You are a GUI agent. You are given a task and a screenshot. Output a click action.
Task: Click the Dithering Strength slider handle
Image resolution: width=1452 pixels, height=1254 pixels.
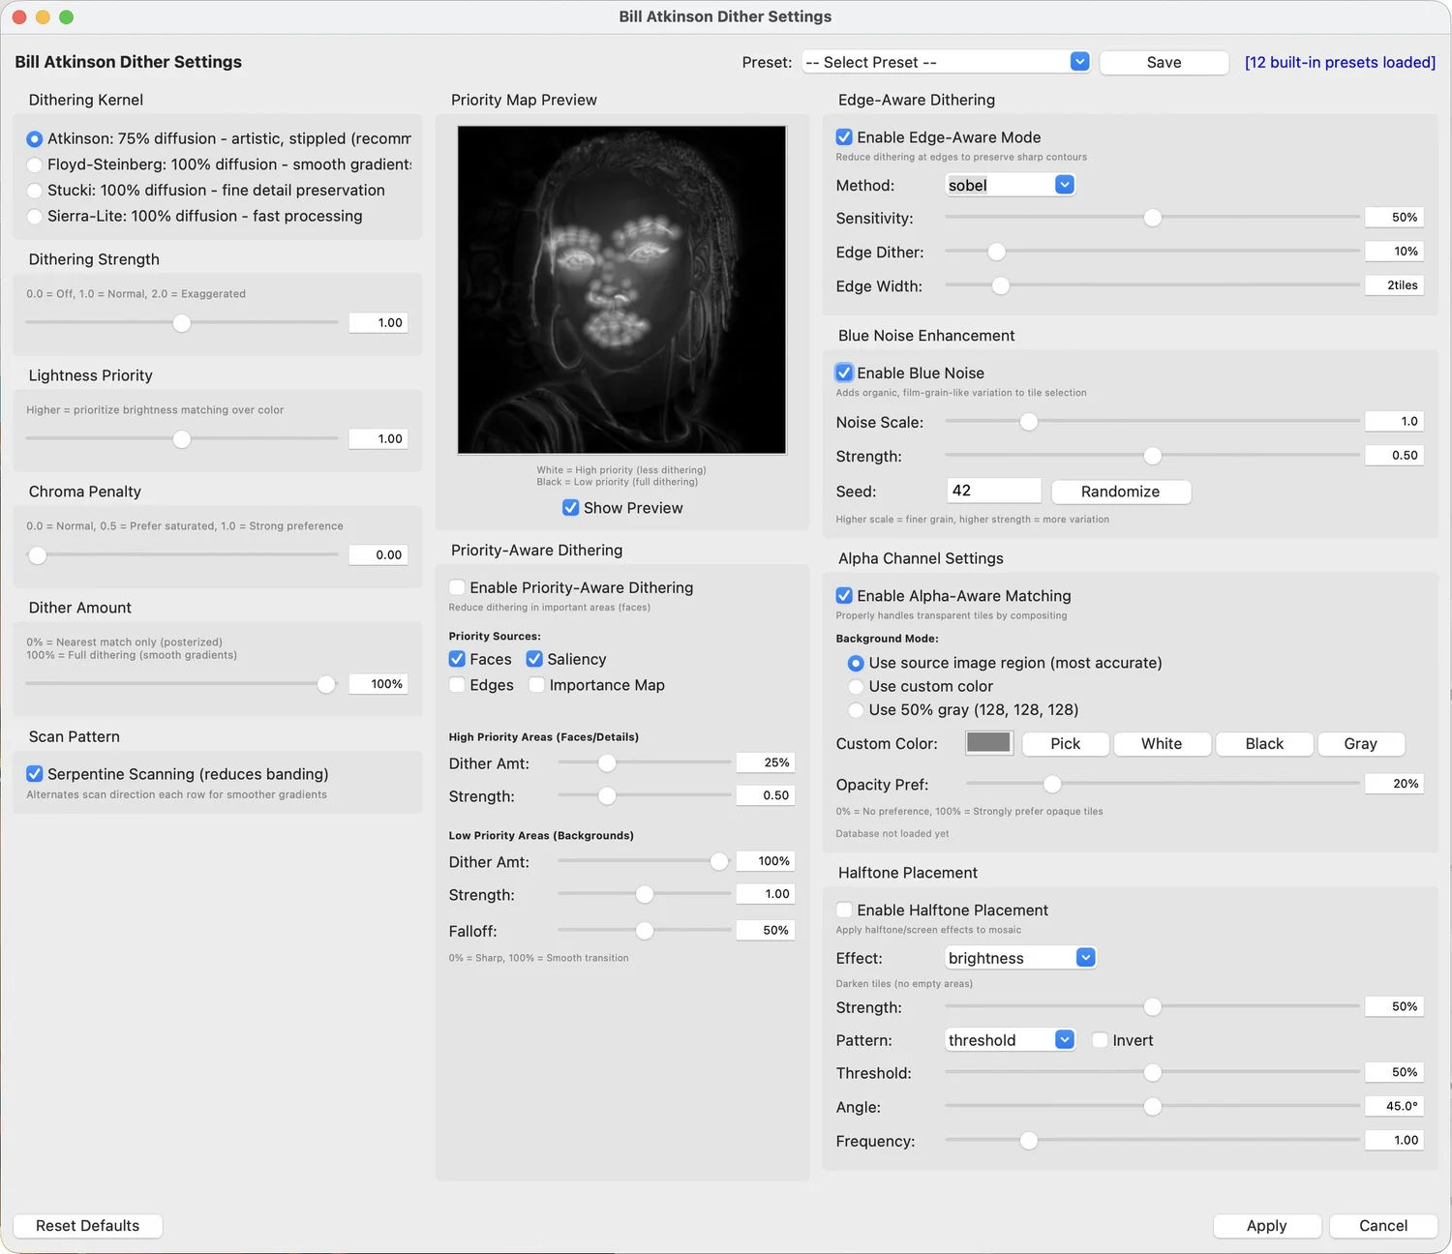(x=182, y=323)
